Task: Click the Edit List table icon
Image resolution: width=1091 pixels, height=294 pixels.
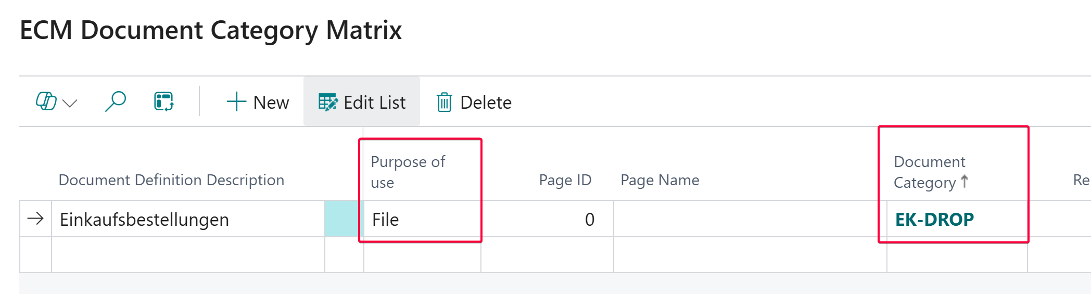Action: (x=328, y=103)
